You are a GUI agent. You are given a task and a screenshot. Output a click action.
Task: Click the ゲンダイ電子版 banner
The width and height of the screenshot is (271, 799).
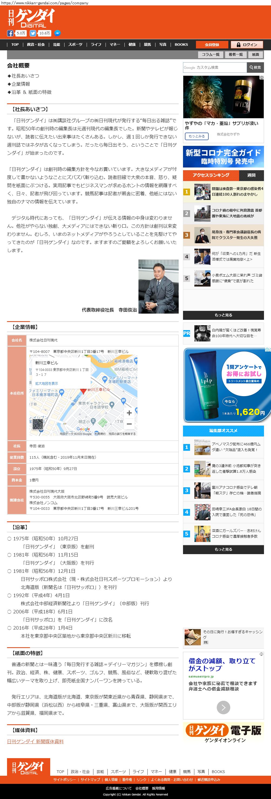click(223, 733)
